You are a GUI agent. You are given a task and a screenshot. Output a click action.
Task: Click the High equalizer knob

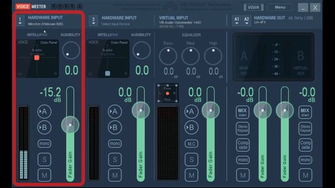[213, 56]
